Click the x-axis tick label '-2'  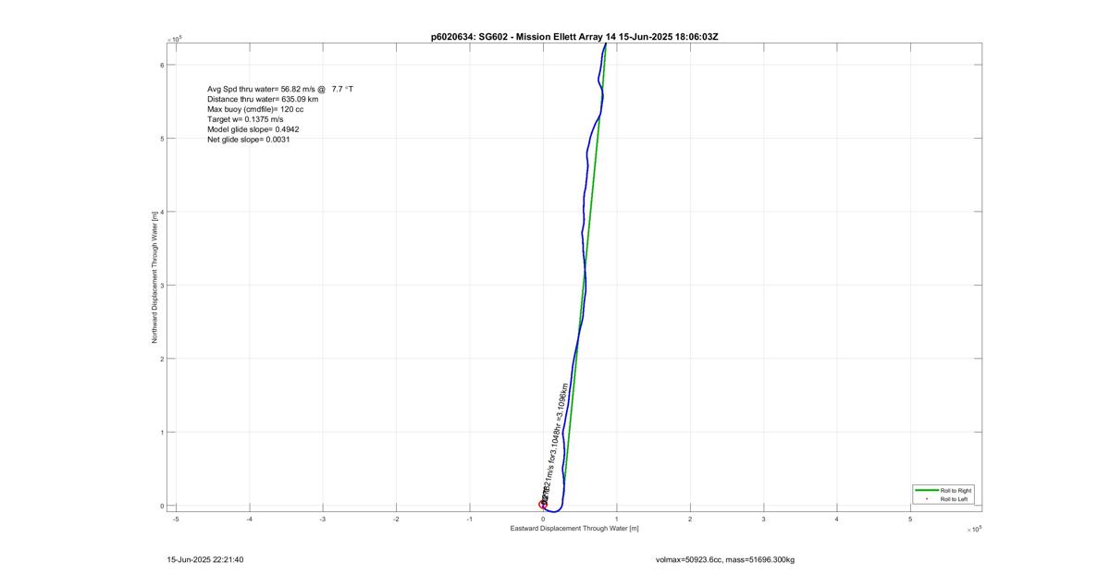click(x=396, y=520)
